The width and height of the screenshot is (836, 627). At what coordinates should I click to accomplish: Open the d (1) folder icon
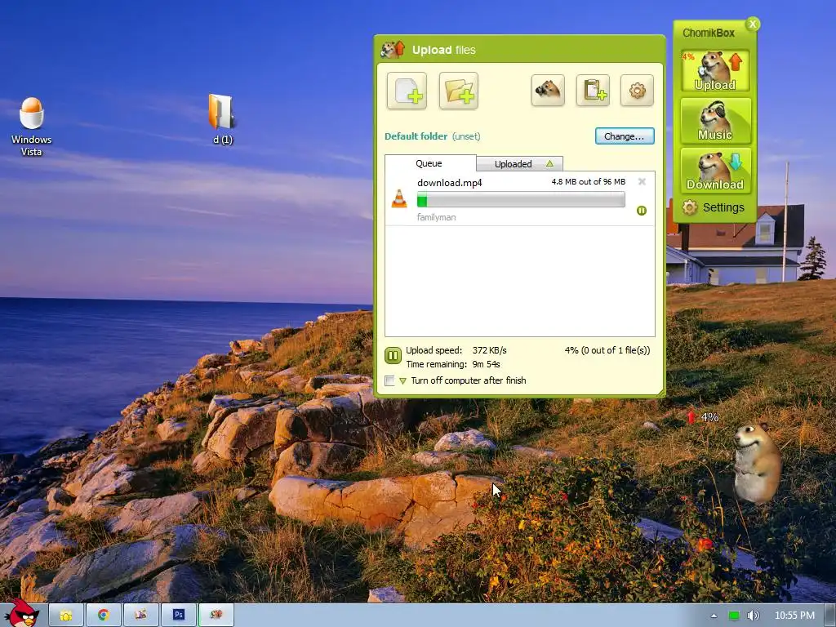click(x=222, y=119)
